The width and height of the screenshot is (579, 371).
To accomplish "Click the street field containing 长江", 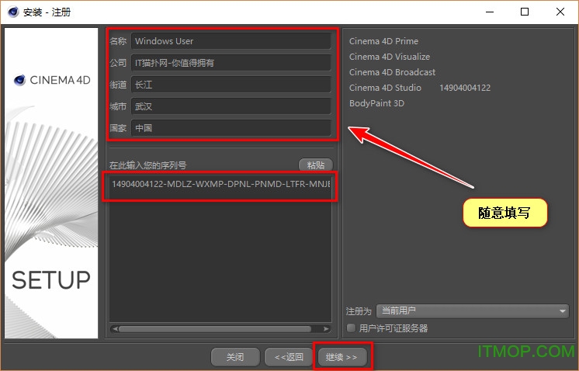I will point(231,85).
